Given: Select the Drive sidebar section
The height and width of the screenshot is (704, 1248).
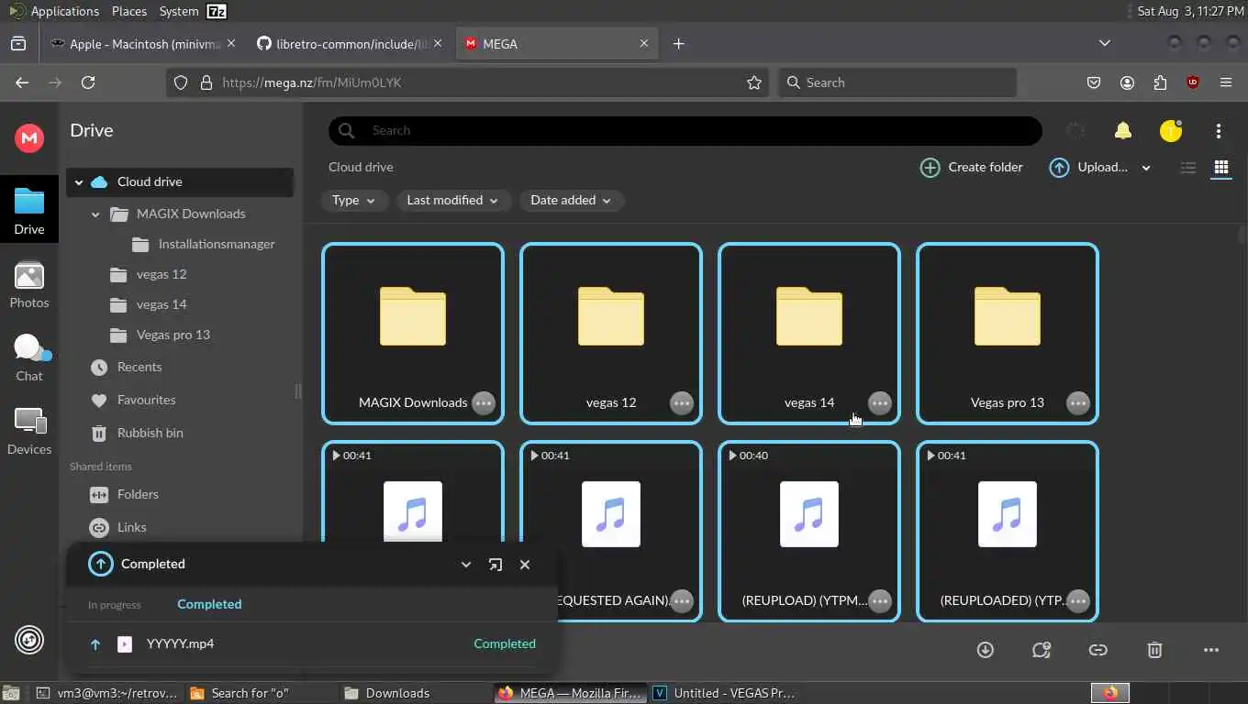Looking at the screenshot, I should (29, 211).
